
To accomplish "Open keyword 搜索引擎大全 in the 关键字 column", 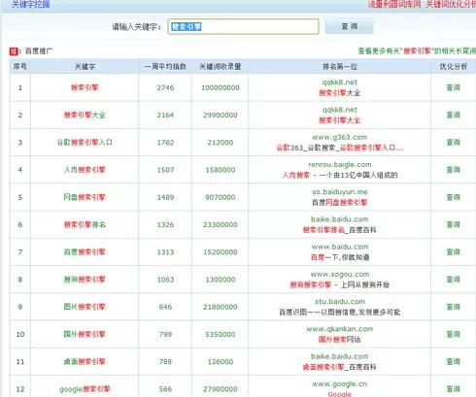I will point(85,115).
